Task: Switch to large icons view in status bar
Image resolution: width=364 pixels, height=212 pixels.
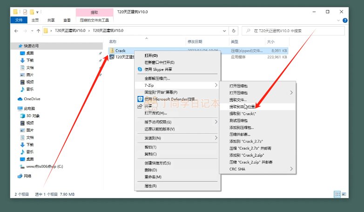Action: tap(344, 194)
